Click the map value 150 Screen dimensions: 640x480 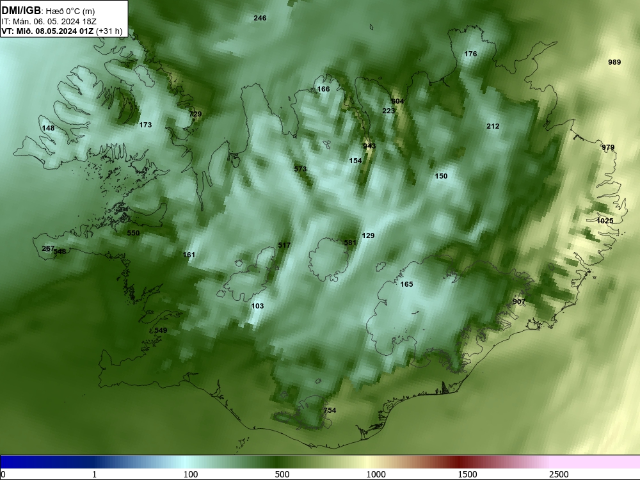(441, 176)
